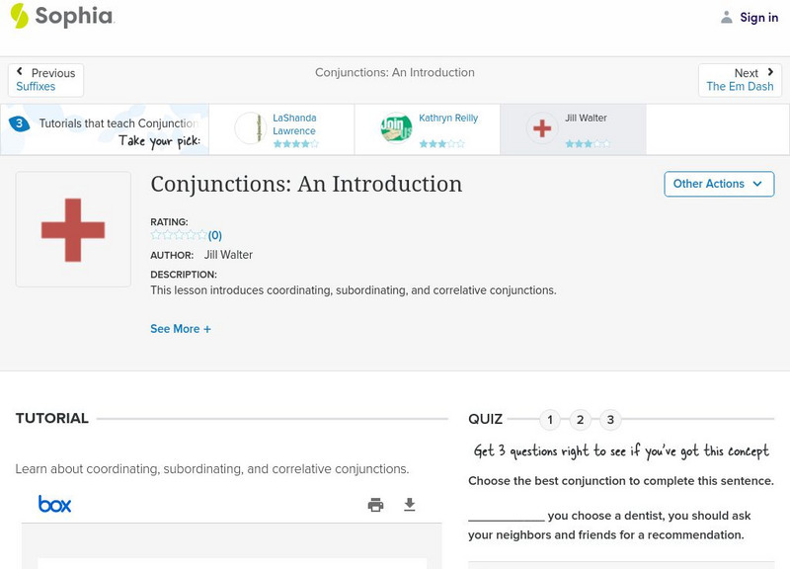Download the tutorial file
This screenshot has width=790, height=569.
[x=410, y=505]
